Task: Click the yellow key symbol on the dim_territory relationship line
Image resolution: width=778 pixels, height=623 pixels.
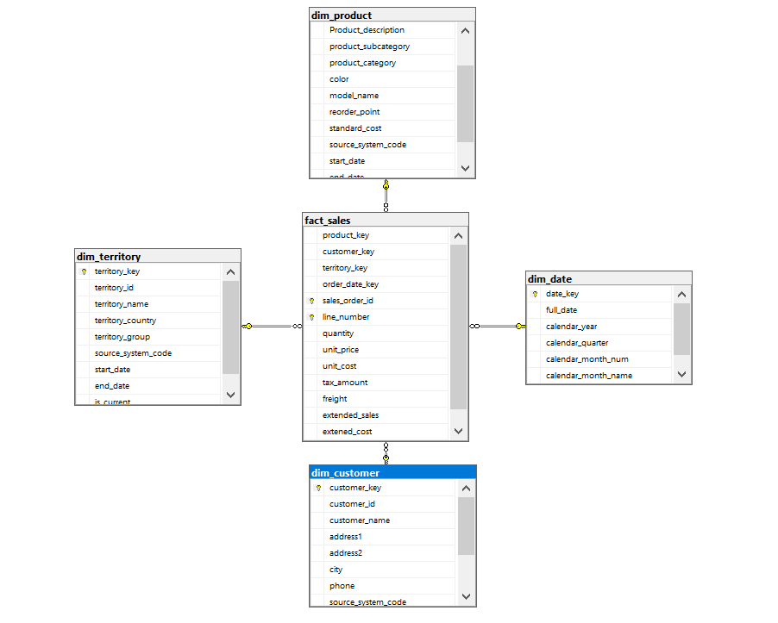Action: pos(249,326)
